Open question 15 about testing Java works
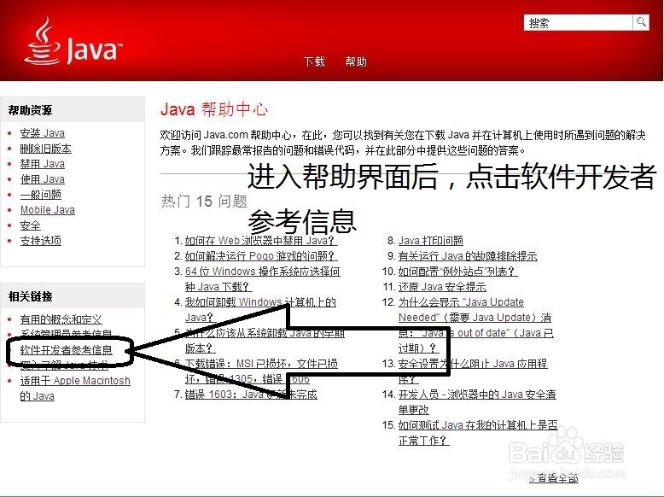This screenshot has width=664, height=497. tap(478, 433)
